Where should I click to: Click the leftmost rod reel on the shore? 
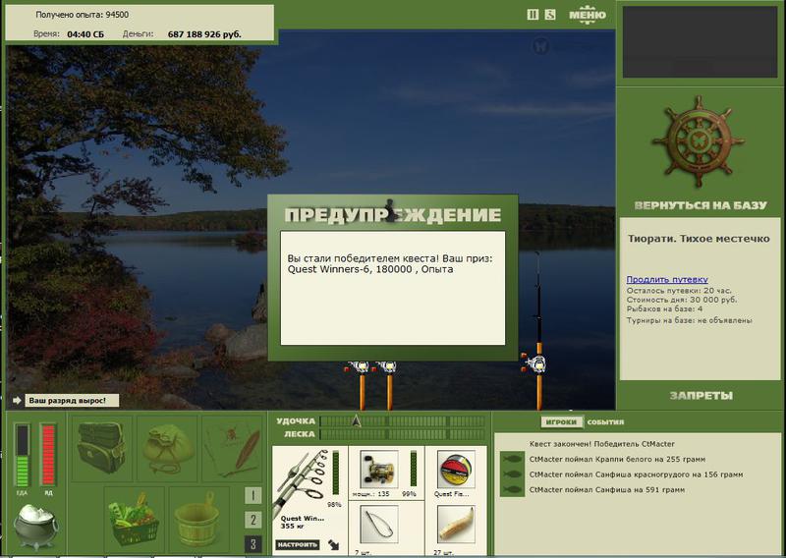[358, 368]
